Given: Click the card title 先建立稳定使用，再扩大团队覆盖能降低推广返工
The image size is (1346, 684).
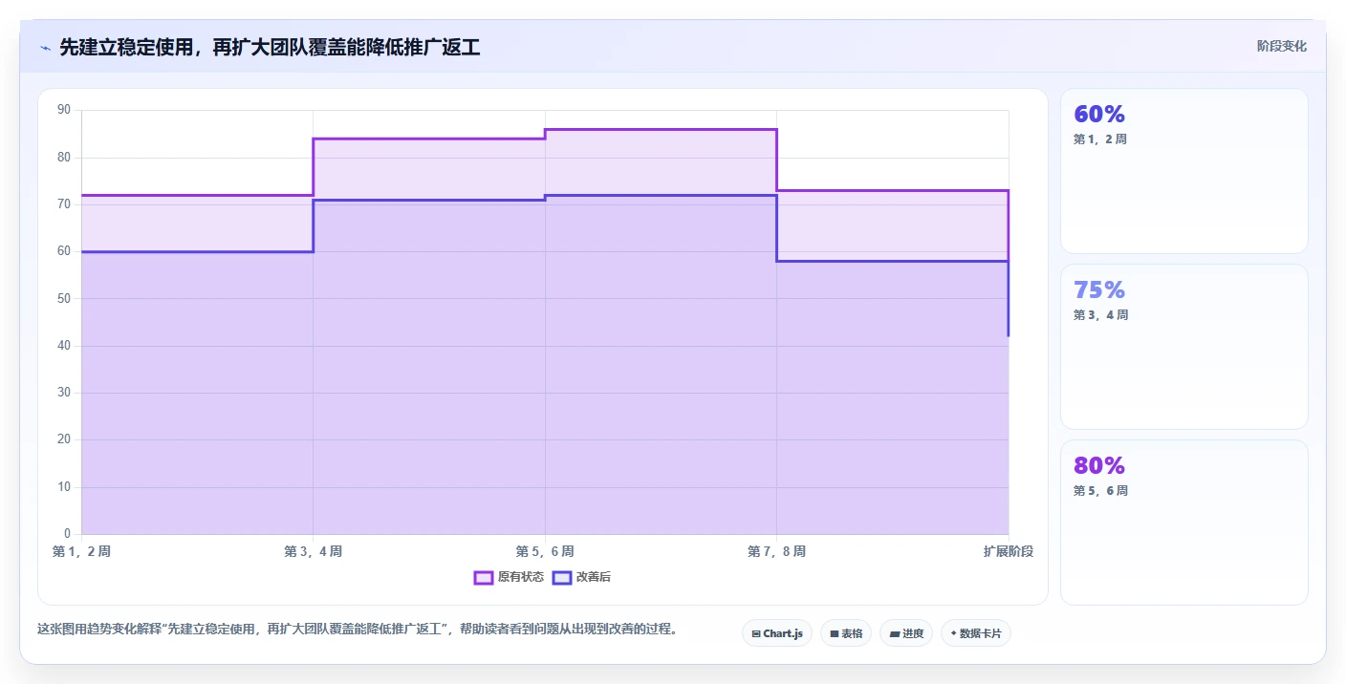Looking at the screenshot, I should [x=270, y=47].
